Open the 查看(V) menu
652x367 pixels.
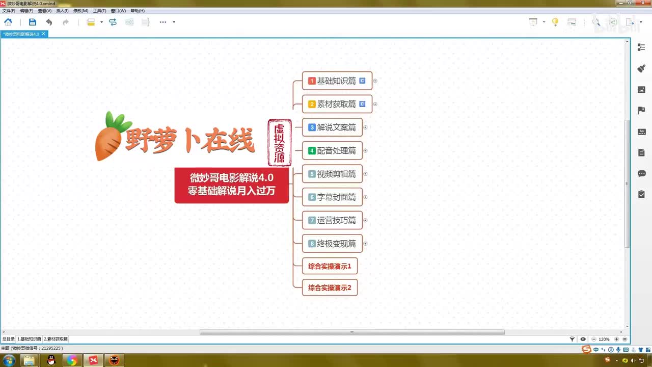(45, 11)
